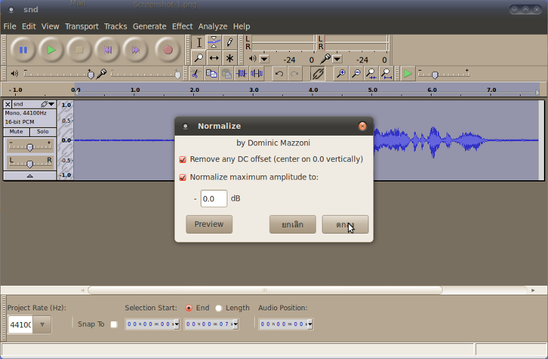
Task: Click the dB amplitude input field
Action: 214,199
